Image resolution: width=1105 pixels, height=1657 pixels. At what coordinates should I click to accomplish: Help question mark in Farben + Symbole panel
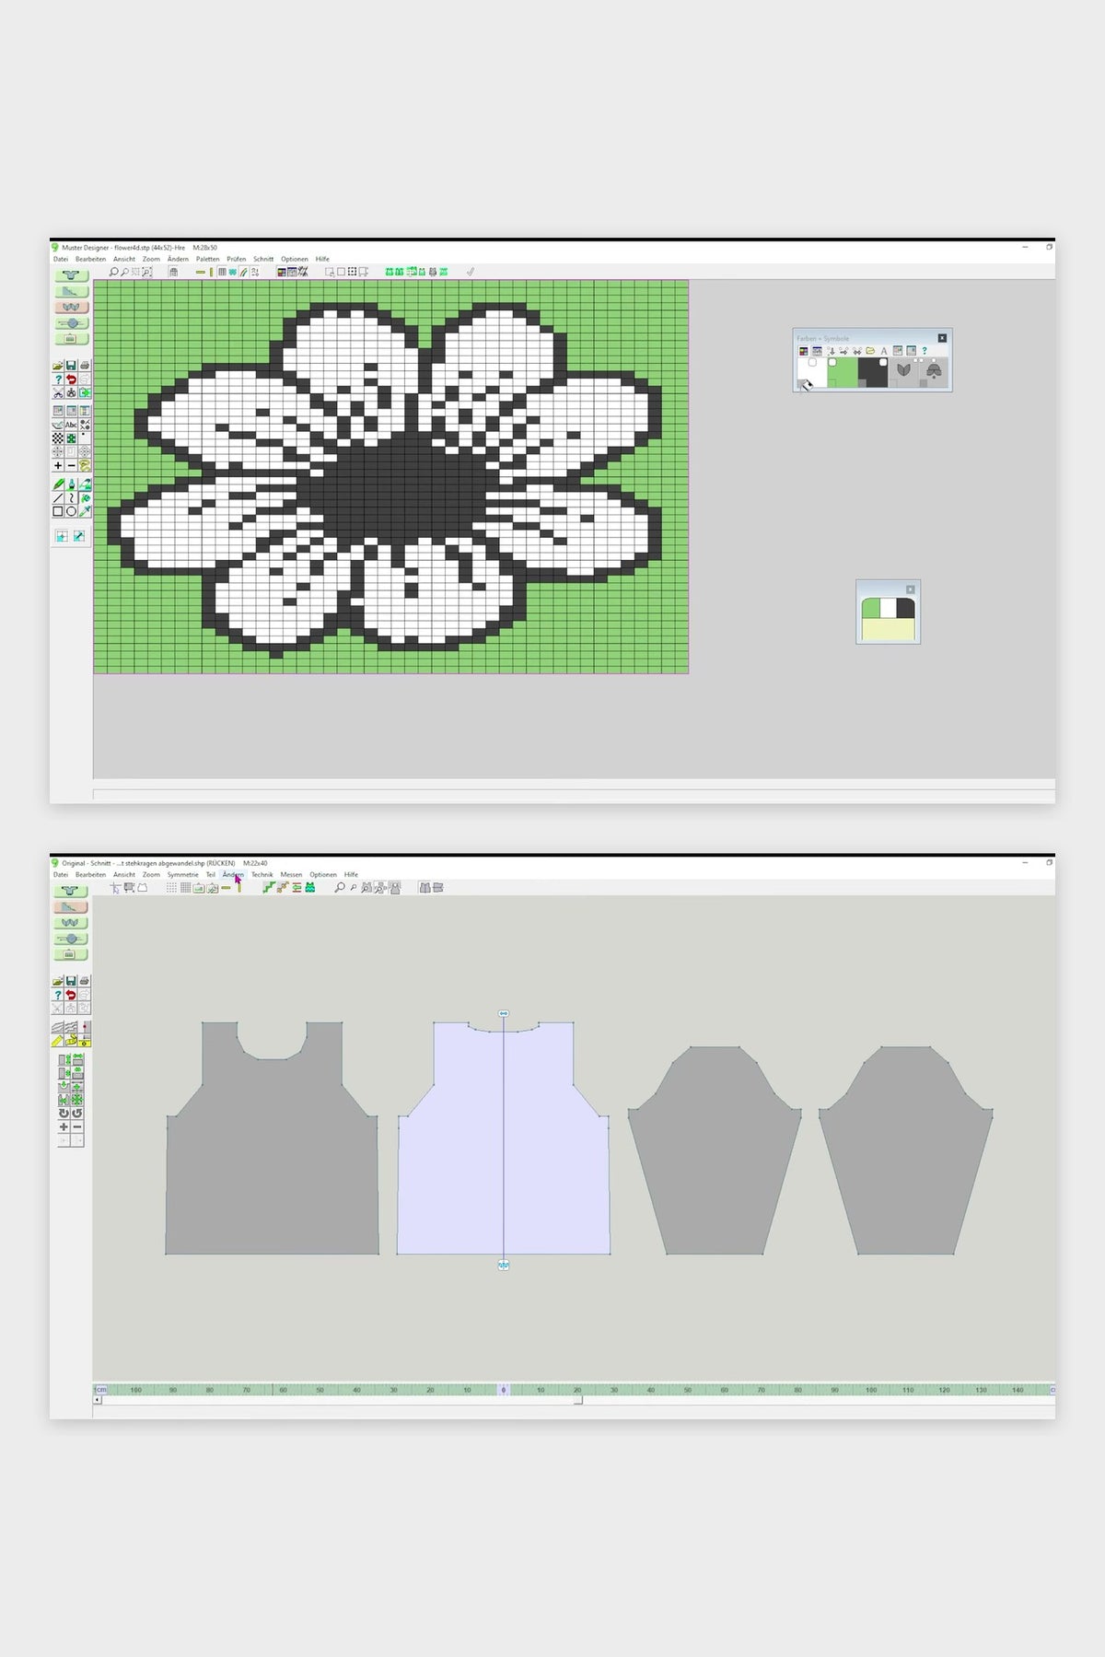pos(925,351)
